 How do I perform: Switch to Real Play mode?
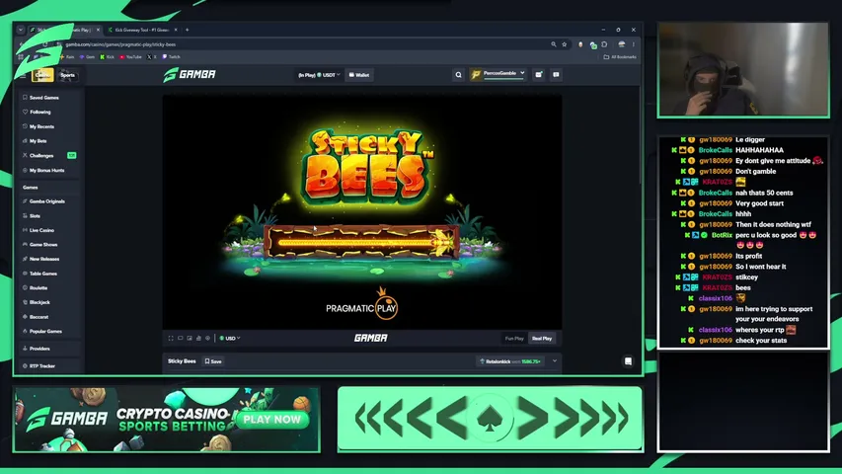pos(542,339)
